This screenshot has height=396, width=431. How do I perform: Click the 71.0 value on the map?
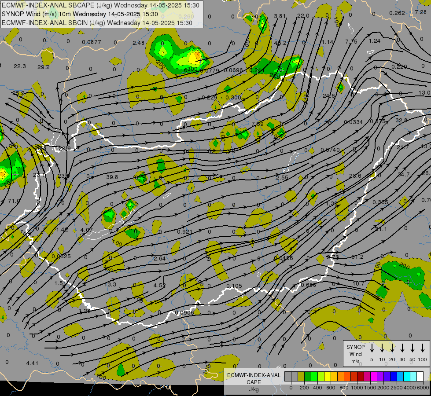[x=14, y=201]
